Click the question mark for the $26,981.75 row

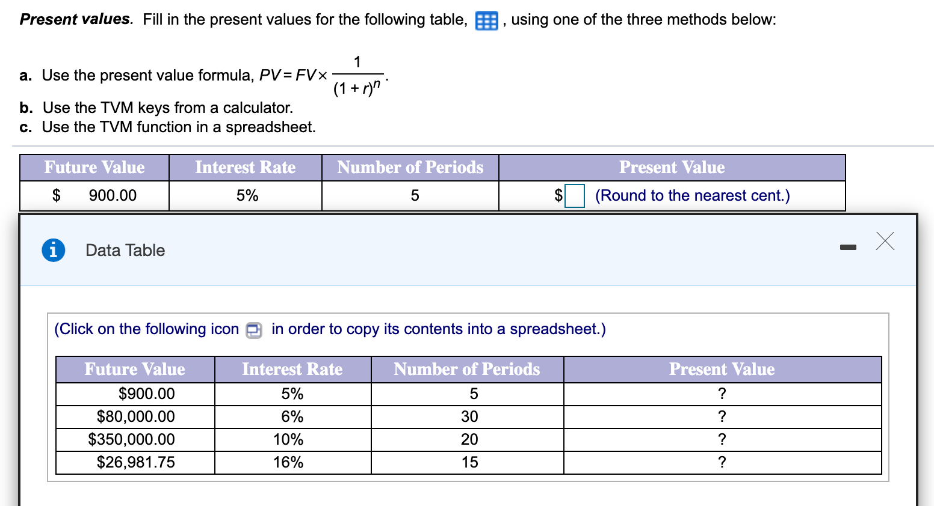722,462
